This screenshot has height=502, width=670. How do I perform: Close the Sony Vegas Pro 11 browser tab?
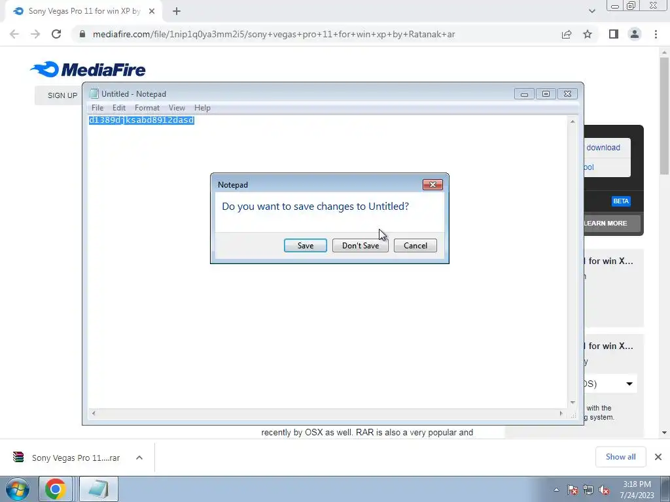(152, 12)
